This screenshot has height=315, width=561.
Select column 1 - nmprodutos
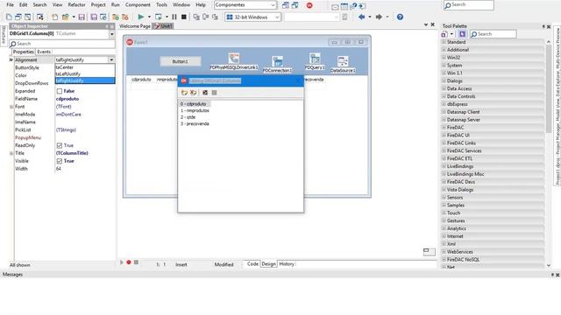tap(195, 111)
